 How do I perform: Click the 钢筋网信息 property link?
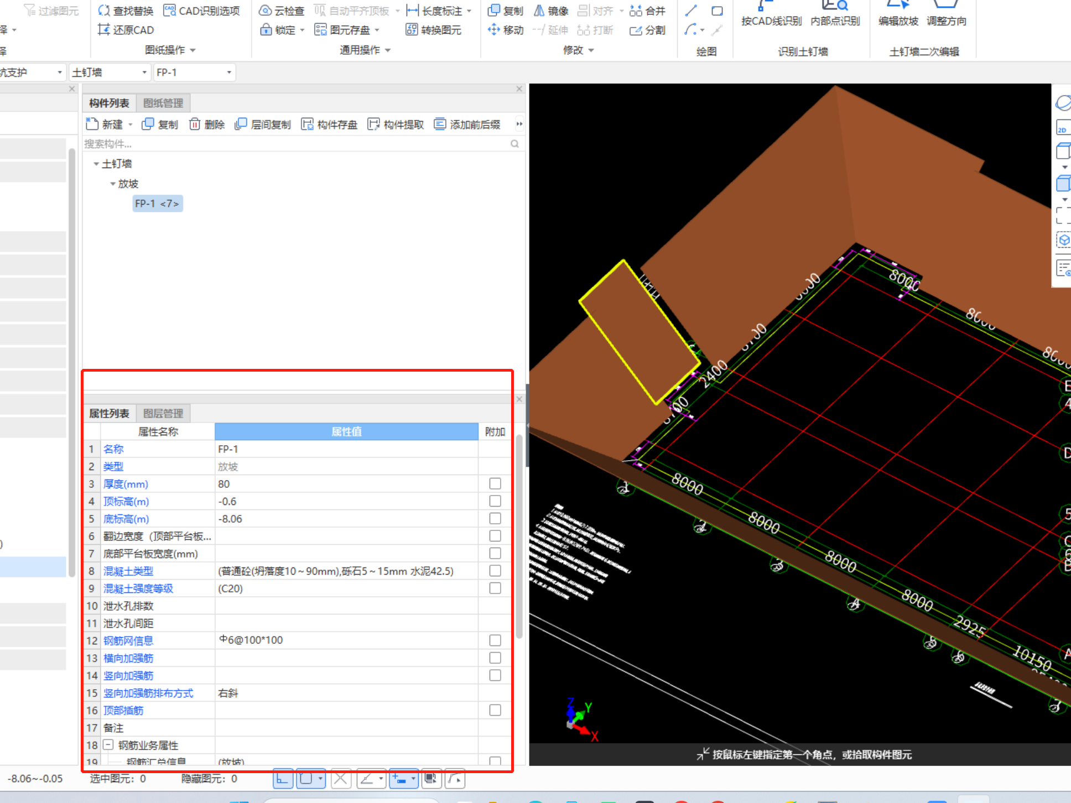(128, 640)
